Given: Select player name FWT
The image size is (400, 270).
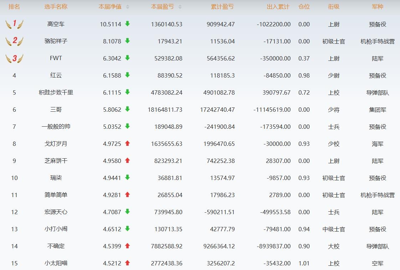Looking at the screenshot, I should 56,58.
